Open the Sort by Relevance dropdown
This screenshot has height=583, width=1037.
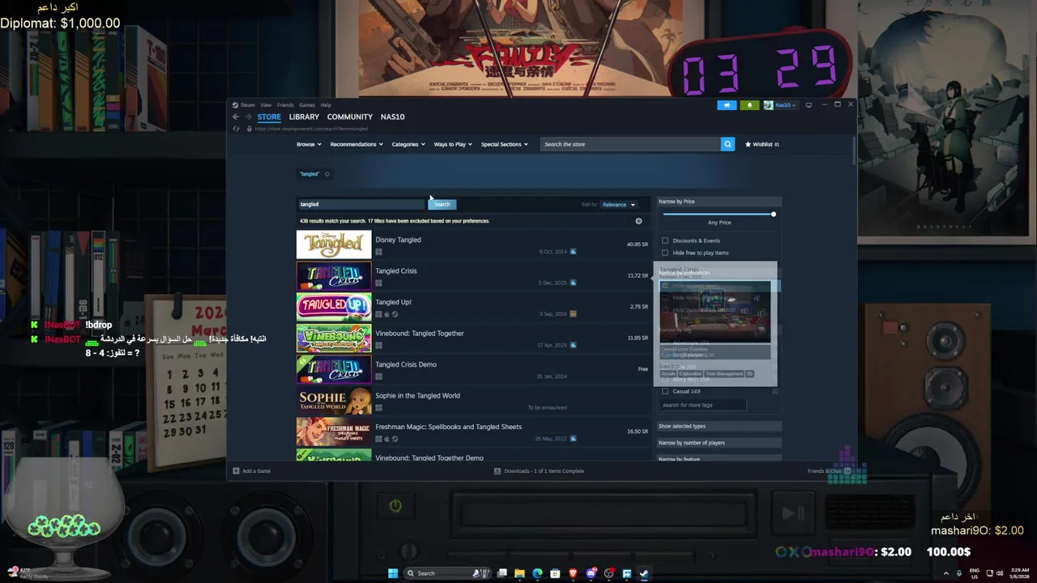(x=618, y=205)
